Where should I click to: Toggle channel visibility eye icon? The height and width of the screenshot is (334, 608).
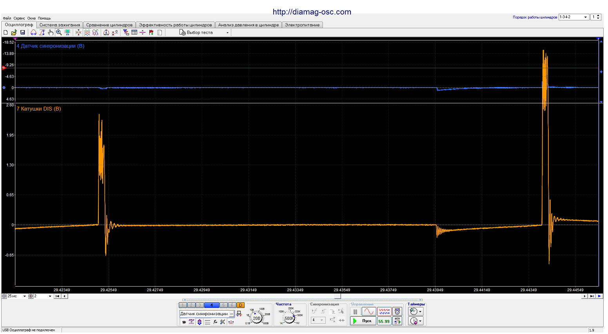coord(184,322)
